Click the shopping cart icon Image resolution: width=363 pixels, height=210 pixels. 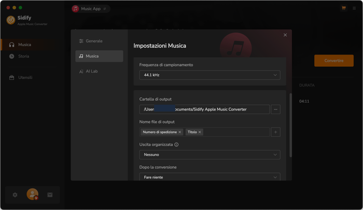(x=343, y=8)
